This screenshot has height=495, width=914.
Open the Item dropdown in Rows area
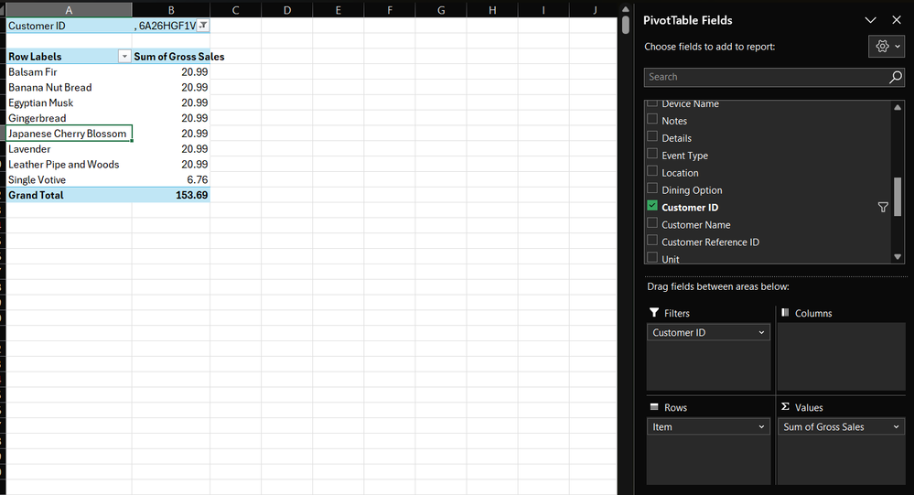pos(761,427)
